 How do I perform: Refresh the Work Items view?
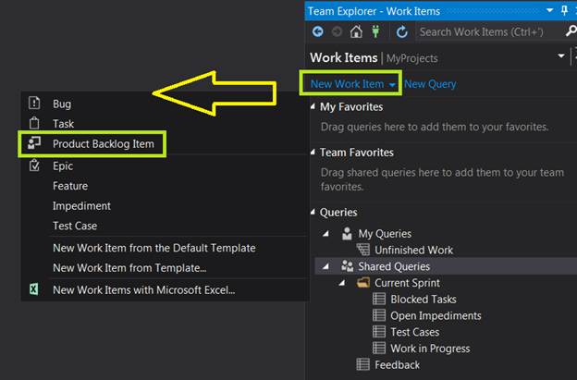[x=402, y=32]
